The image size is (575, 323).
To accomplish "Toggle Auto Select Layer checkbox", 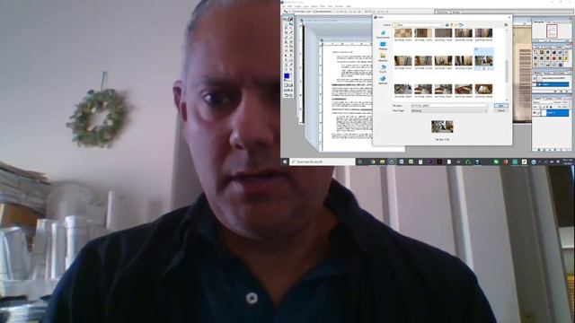I will tap(294, 12).
